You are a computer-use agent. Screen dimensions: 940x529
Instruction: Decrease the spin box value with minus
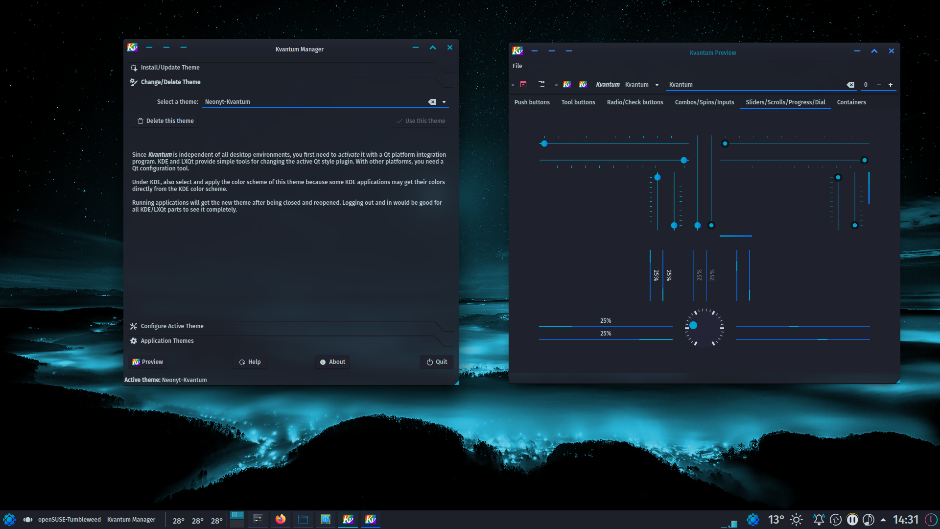click(x=879, y=85)
